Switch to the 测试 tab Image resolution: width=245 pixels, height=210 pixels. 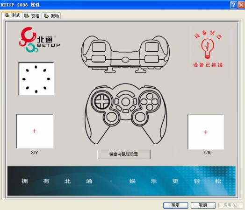click(x=12, y=15)
